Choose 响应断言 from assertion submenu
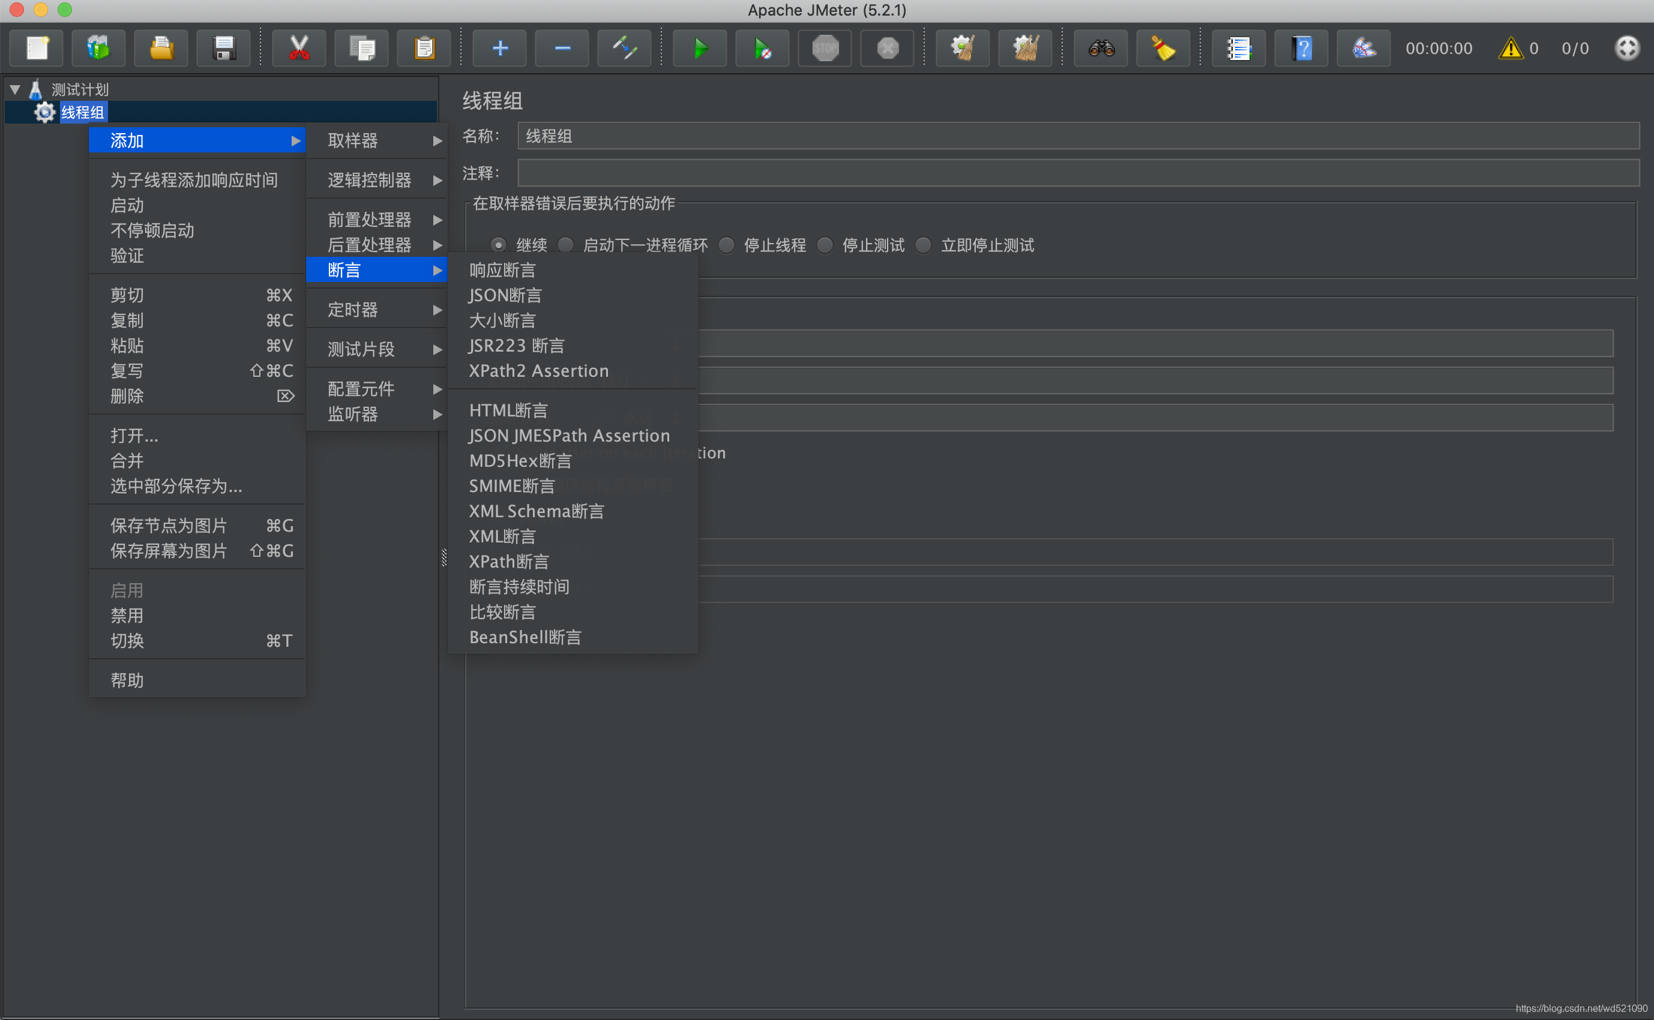This screenshot has height=1020, width=1654. coord(502,270)
